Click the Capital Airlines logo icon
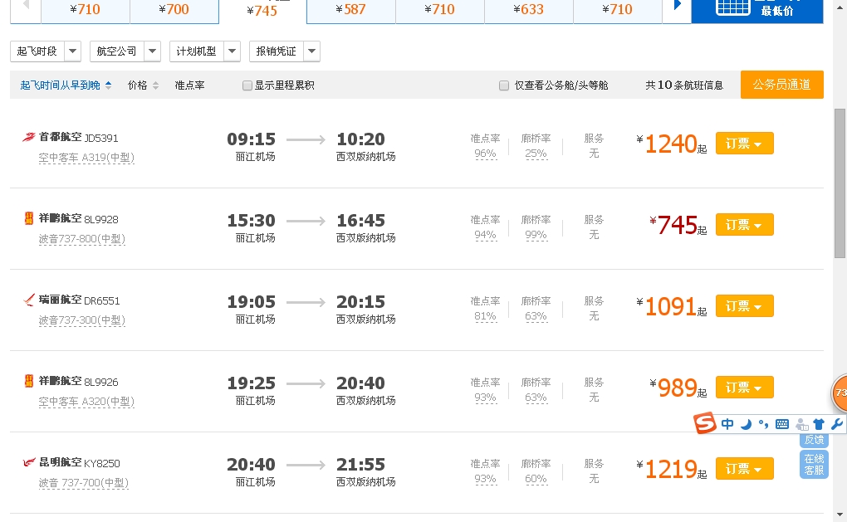Viewport: 847px width, 522px height. (x=28, y=137)
